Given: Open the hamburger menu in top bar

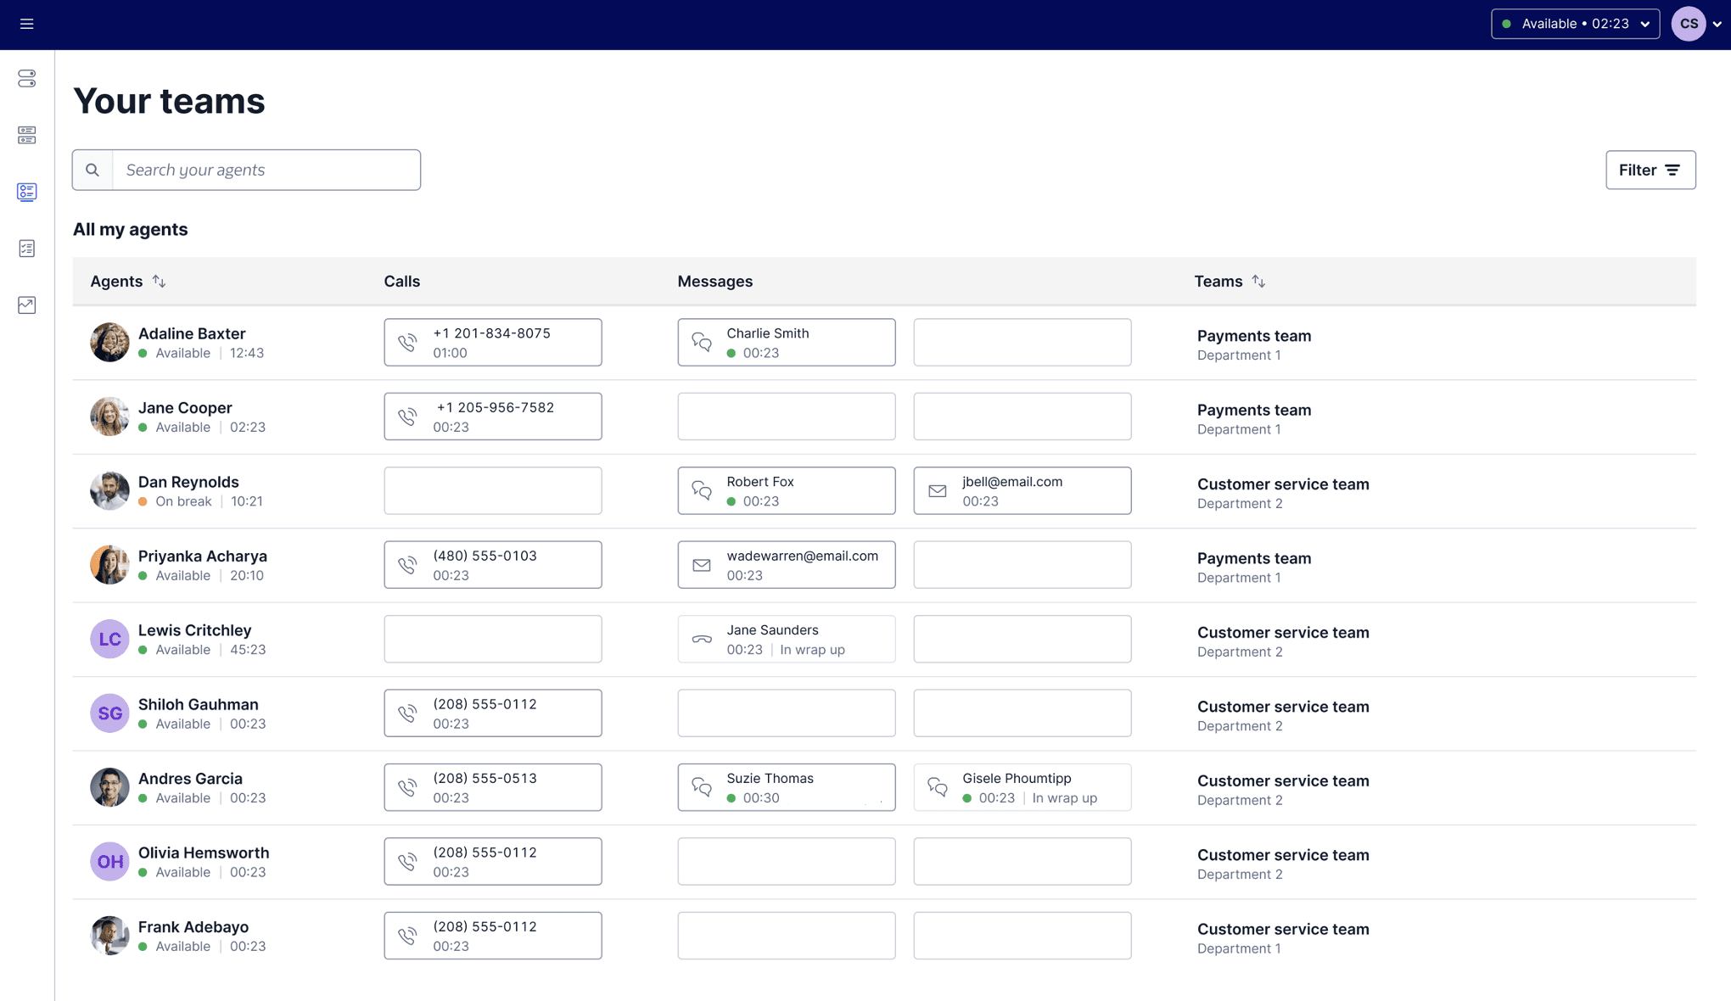Looking at the screenshot, I should coord(27,24).
